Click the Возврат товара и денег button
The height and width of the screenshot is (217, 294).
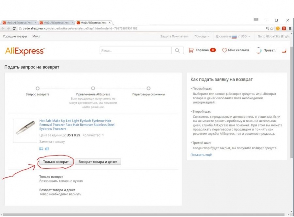tap(98, 162)
